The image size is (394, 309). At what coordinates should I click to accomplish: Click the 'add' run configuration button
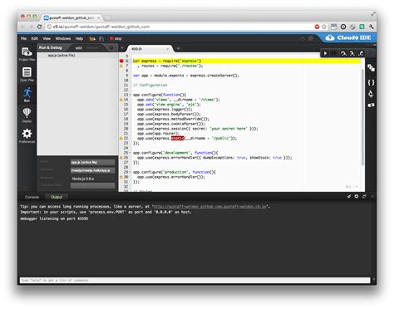pyautogui.click(x=79, y=48)
